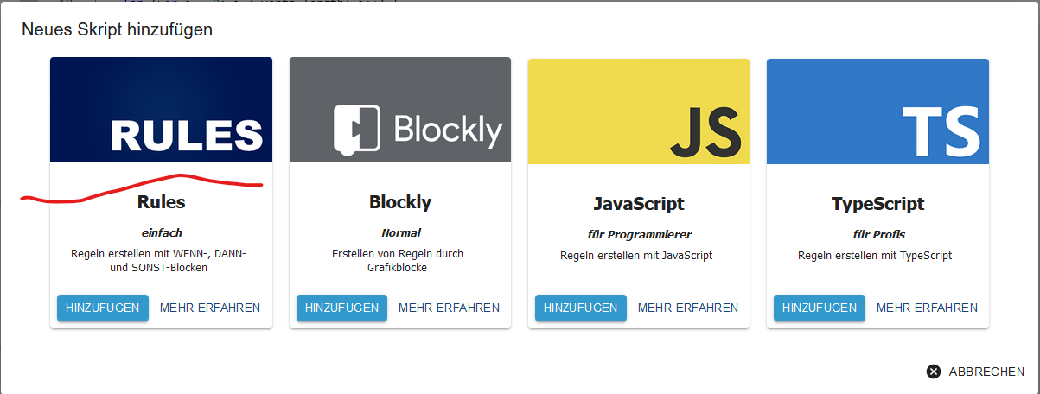
Task: Add a new JavaScript script
Action: click(x=581, y=308)
